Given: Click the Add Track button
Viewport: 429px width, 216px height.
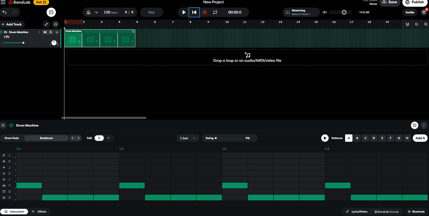Looking at the screenshot, I should [12, 24].
